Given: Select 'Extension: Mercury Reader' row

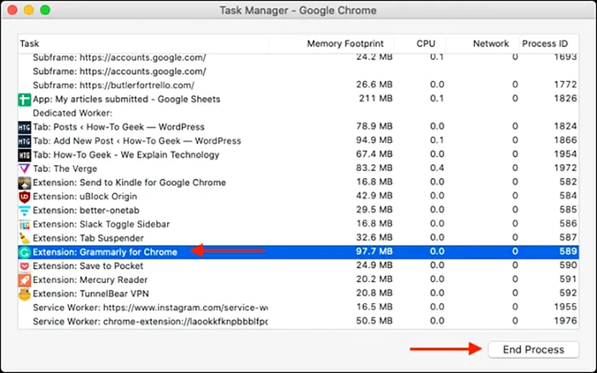Looking at the screenshot, I should pyautogui.click(x=298, y=280).
